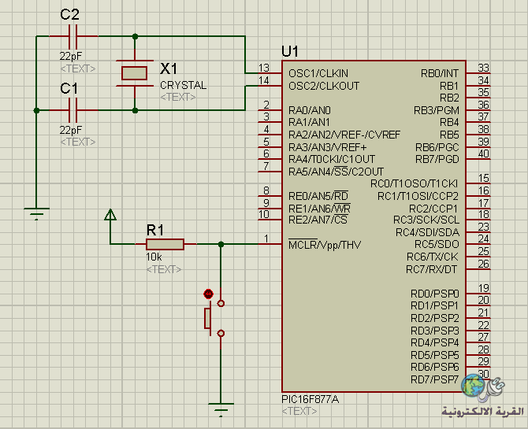Click the CRYSTAL value label
This screenshot has width=528, height=429.
point(183,86)
